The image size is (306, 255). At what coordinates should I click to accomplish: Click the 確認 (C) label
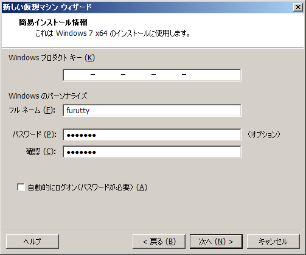(41, 152)
